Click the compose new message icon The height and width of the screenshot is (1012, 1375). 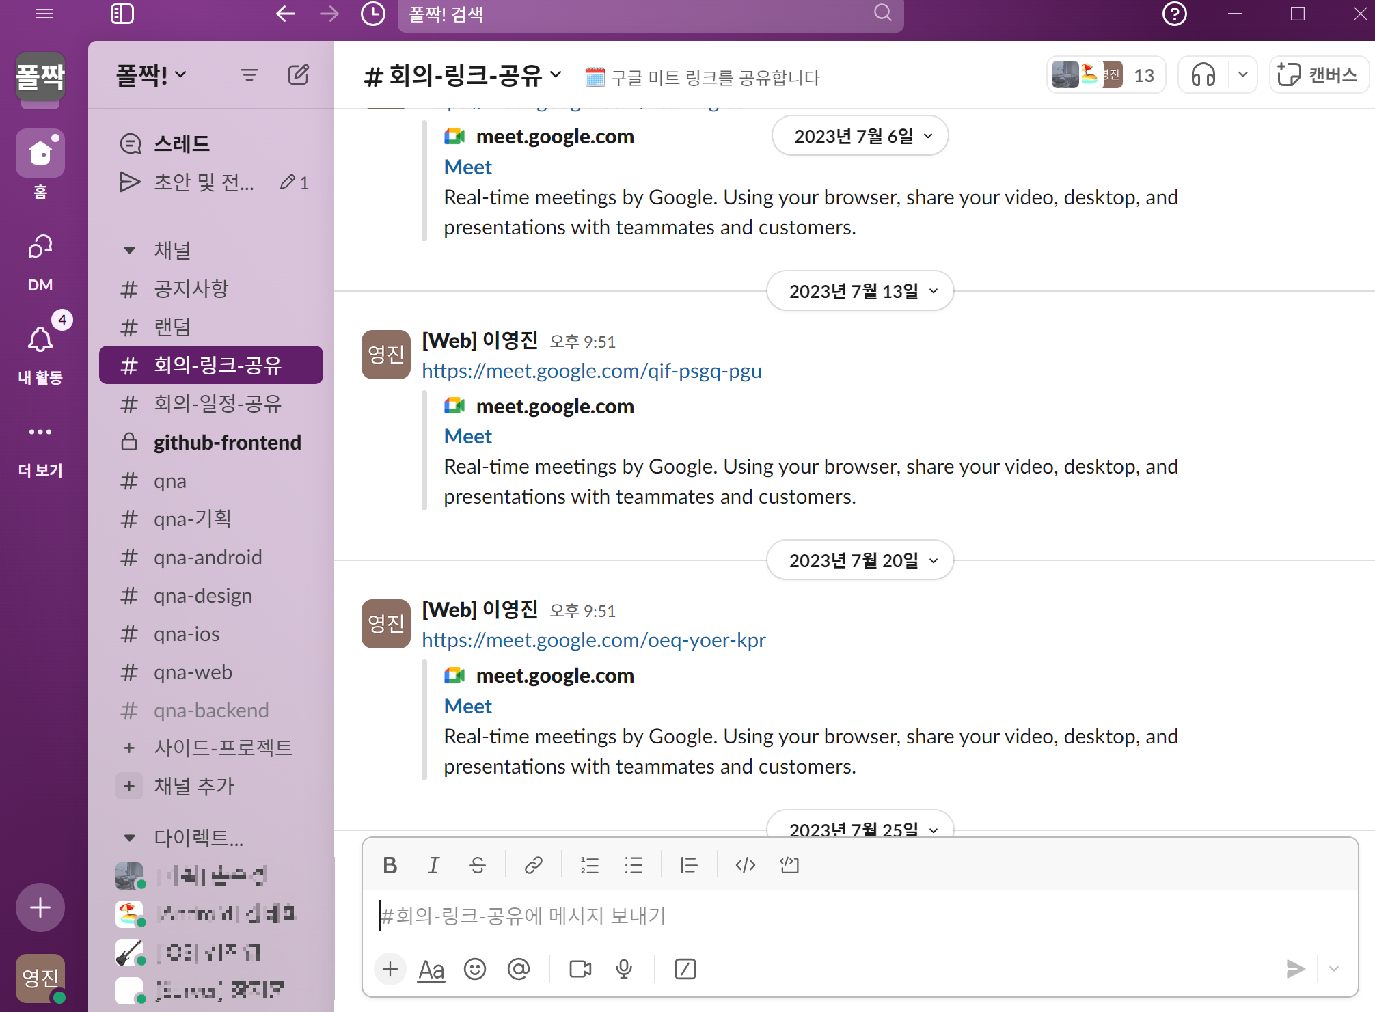pyautogui.click(x=298, y=74)
